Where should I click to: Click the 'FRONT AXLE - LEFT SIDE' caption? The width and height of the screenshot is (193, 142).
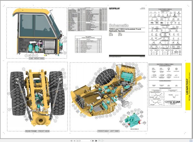(108, 131)
